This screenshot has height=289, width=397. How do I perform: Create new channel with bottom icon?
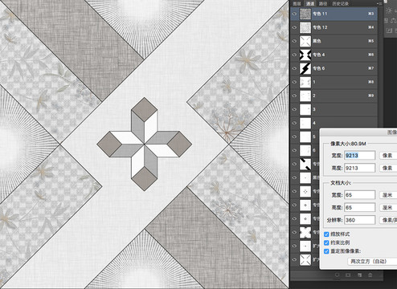point(359,275)
